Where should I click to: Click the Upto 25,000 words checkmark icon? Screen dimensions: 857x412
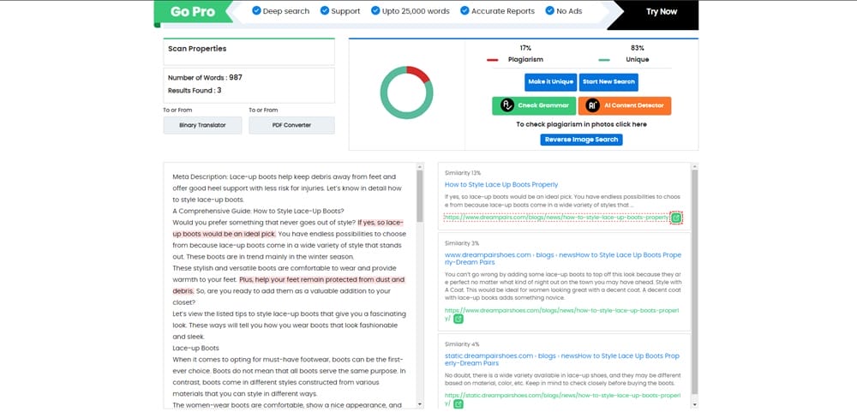(x=375, y=10)
